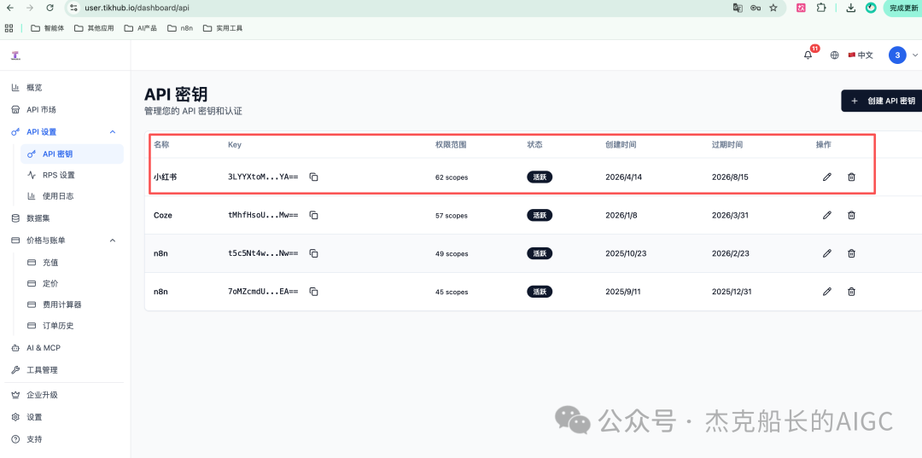The height and width of the screenshot is (458, 922).
Task: Switch language via 中文 selector
Action: click(861, 55)
